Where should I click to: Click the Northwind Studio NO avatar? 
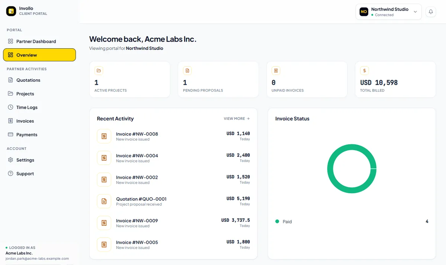click(x=364, y=12)
